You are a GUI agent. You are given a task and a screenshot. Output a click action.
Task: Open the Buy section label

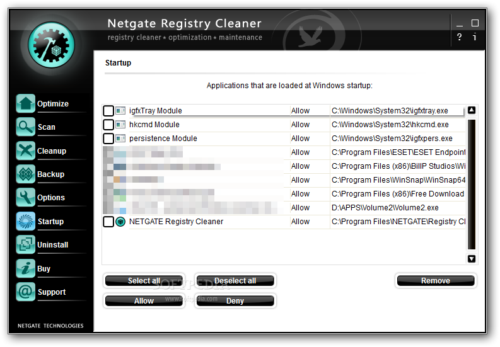44,269
